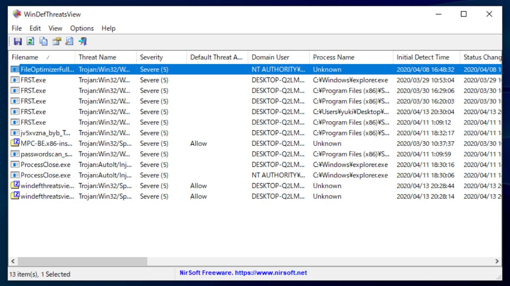The image size is (510, 286).
Task: Sort by the Process Name column header
Action: 351,57
